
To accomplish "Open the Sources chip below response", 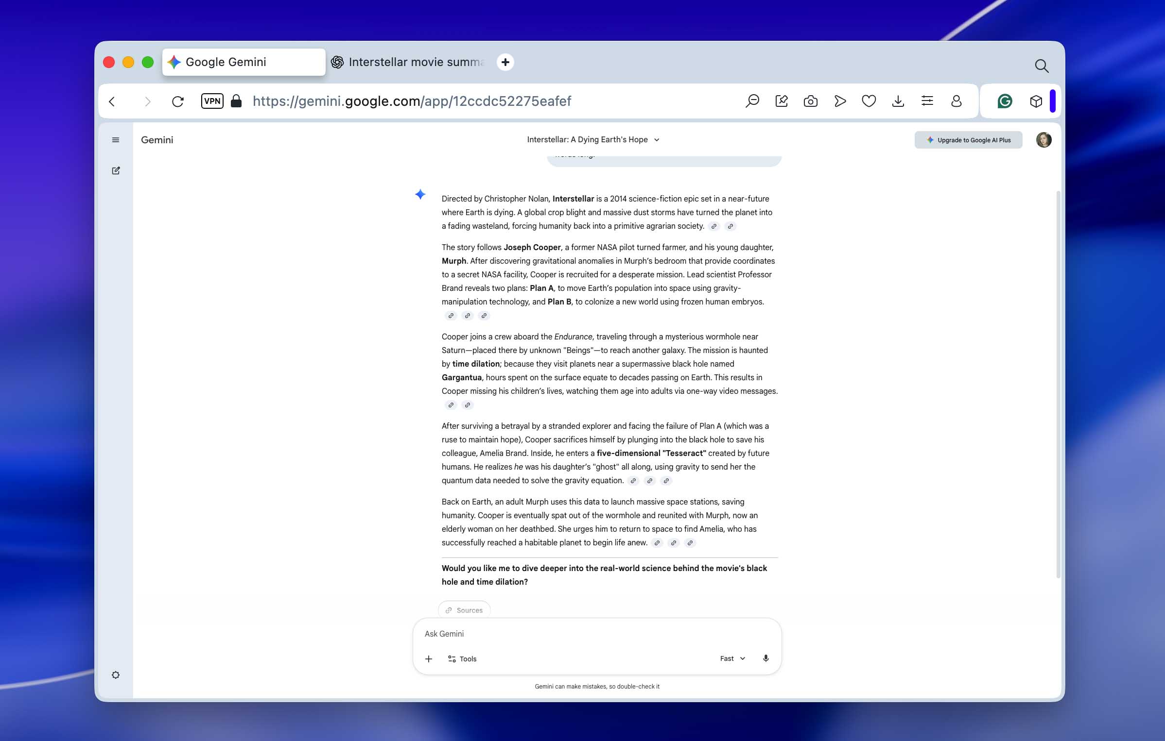I will (x=464, y=610).
